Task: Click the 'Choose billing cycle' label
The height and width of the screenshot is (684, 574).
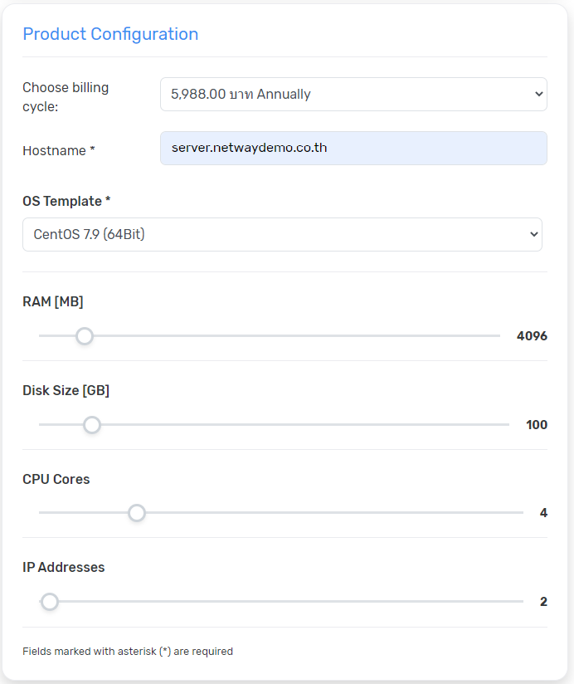Action: click(x=66, y=97)
